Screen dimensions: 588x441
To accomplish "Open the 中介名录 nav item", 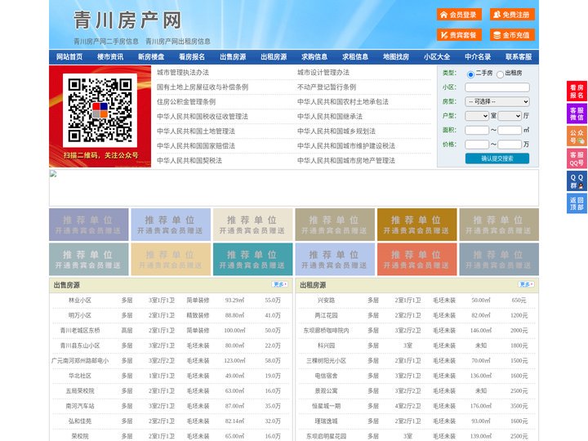I will coord(478,57).
